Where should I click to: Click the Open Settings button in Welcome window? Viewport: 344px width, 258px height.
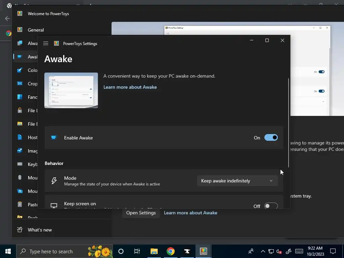pos(141,213)
